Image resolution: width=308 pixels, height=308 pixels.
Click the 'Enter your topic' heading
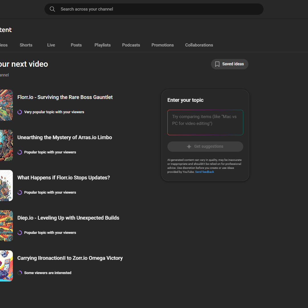click(185, 100)
